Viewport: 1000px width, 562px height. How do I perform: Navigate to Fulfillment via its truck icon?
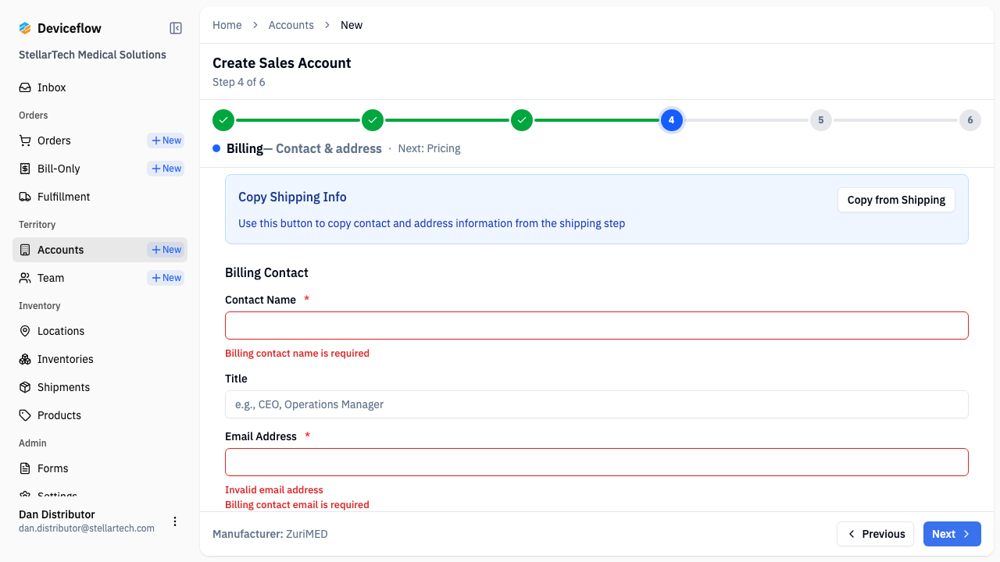(x=24, y=196)
